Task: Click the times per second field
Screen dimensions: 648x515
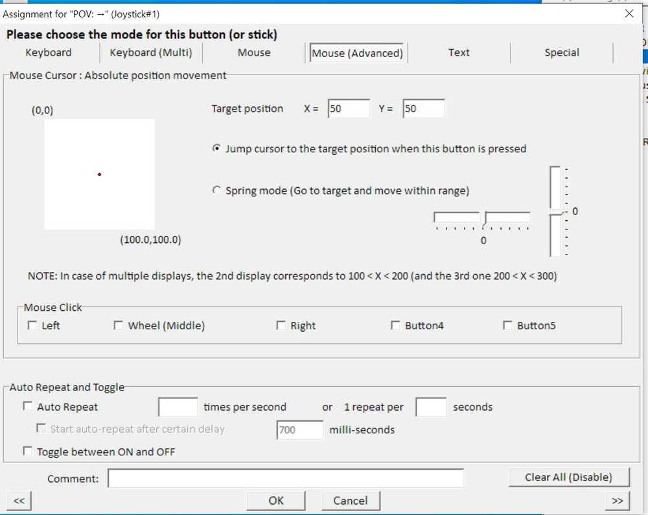Action: click(178, 407)
